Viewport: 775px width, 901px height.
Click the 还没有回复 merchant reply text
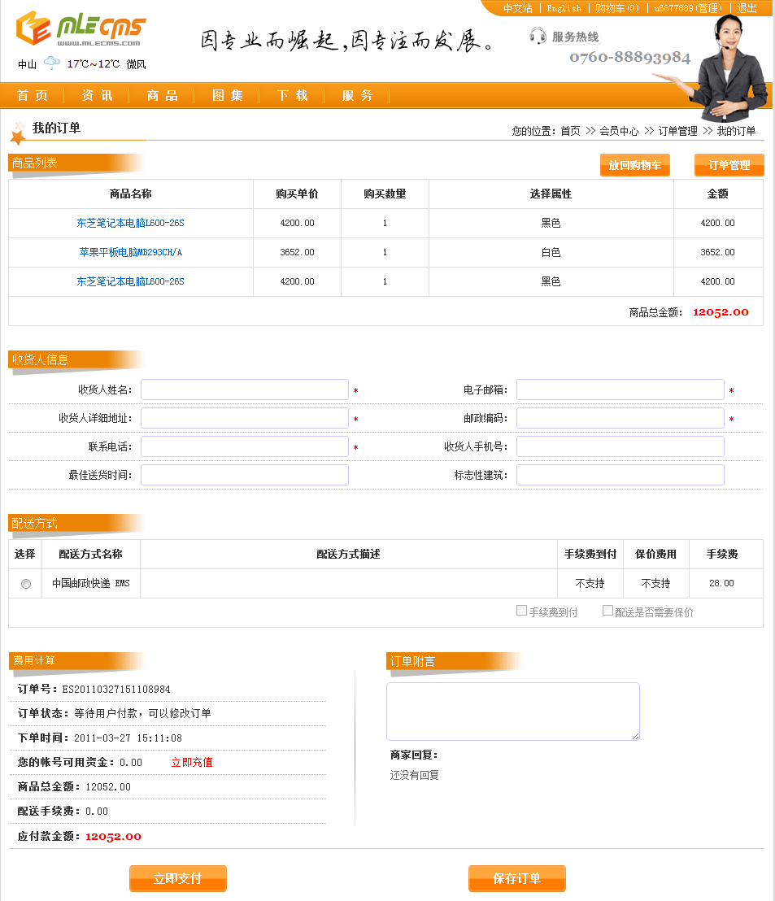[x=414, y=775]
